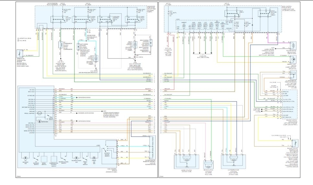Click the A/C request indicator LED symbol
Image resolution: width=313 pixels, height=185 pixels.
pos(26,158)
